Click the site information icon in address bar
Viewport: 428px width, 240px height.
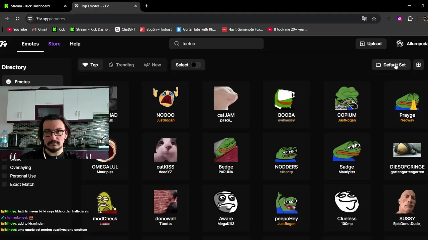pyautogui.click(x=30, y=19)
